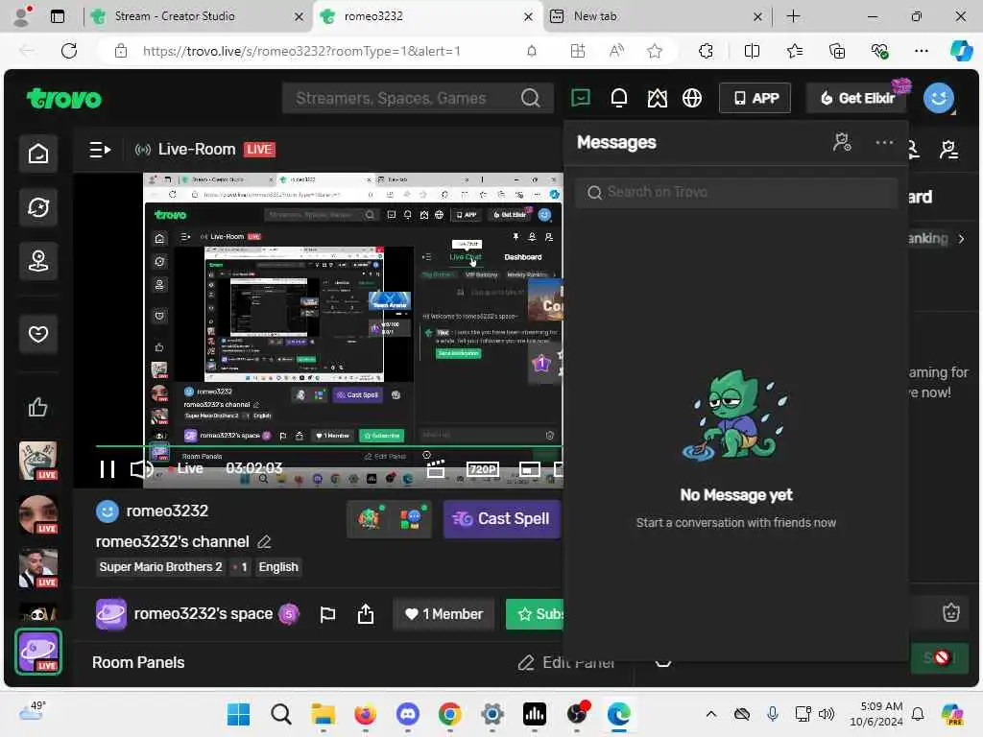Open the Treasure Box cat-shaped icon in header
983x737 pixels.
point(657,98)
